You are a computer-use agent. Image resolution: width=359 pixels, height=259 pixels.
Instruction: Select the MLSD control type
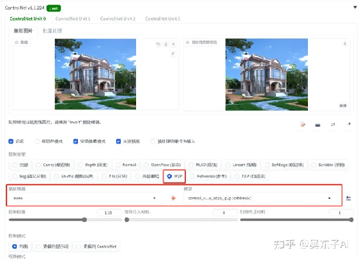click(x=203, y=165)
